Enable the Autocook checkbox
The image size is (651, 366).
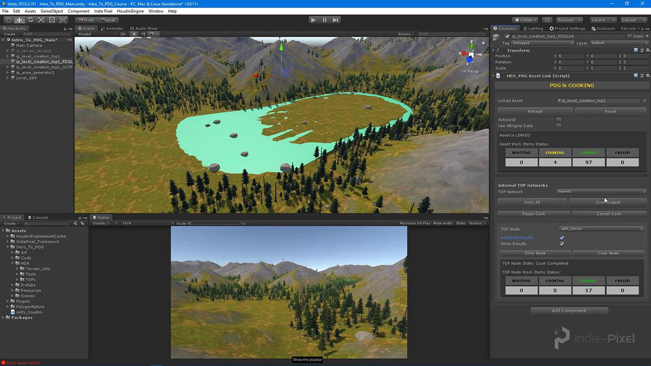[x=558, y=119]
